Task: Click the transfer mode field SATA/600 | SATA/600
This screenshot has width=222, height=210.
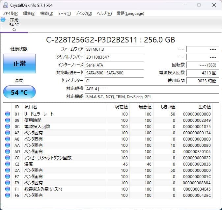Action: coord(114,73)
